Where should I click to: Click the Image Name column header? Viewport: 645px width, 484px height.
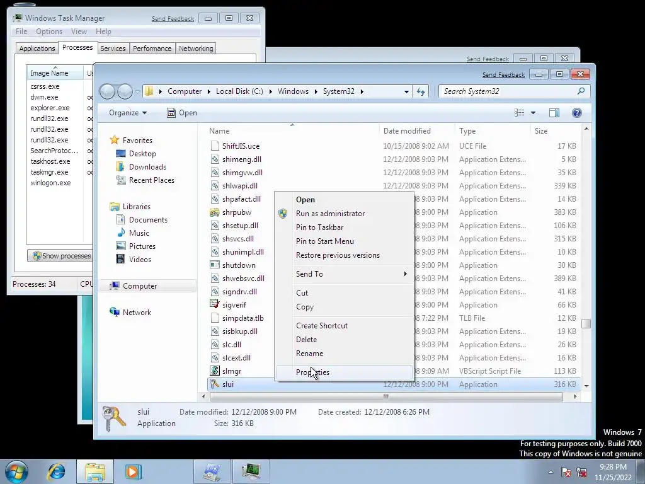55,73
